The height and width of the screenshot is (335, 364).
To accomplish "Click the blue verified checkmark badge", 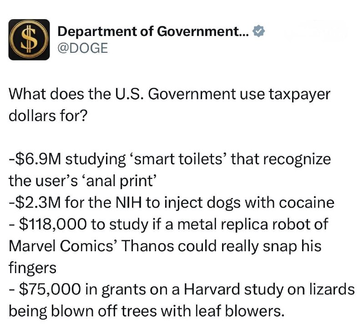I will click(x=258, y=31).
